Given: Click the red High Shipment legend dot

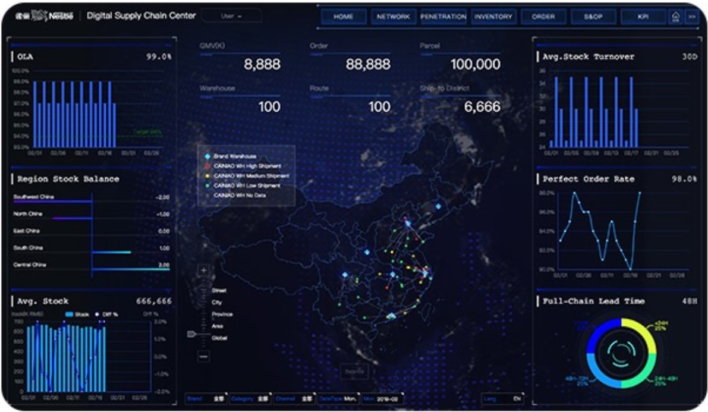Looking at the screenshot, I should [x=207, y=166].
